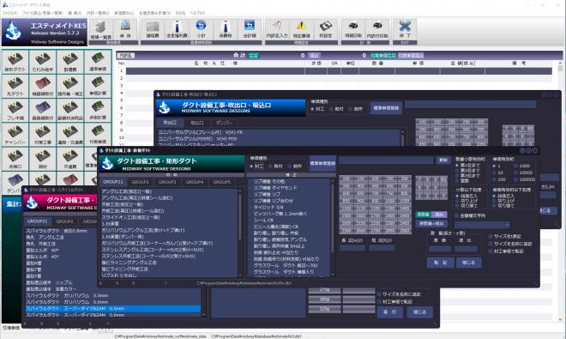Open the 付帯工事 icon in the left grid

(43, 135)
